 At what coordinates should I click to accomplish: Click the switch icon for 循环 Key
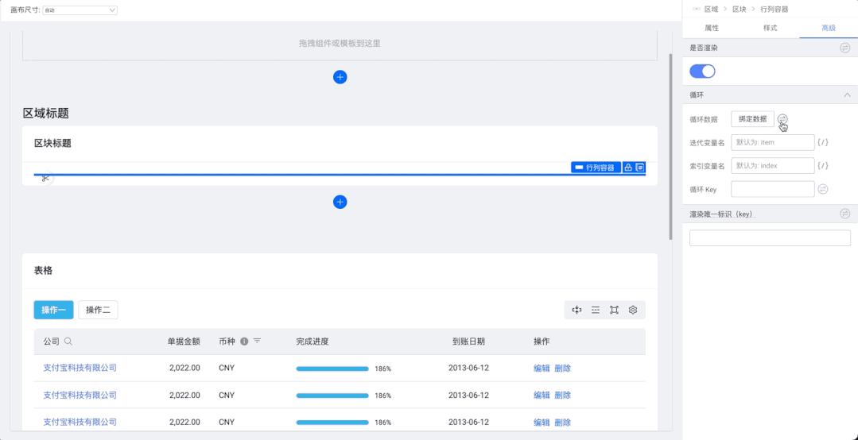823,189
